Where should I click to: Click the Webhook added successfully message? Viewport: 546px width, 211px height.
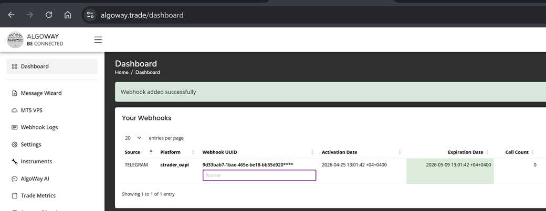(159, 92)
